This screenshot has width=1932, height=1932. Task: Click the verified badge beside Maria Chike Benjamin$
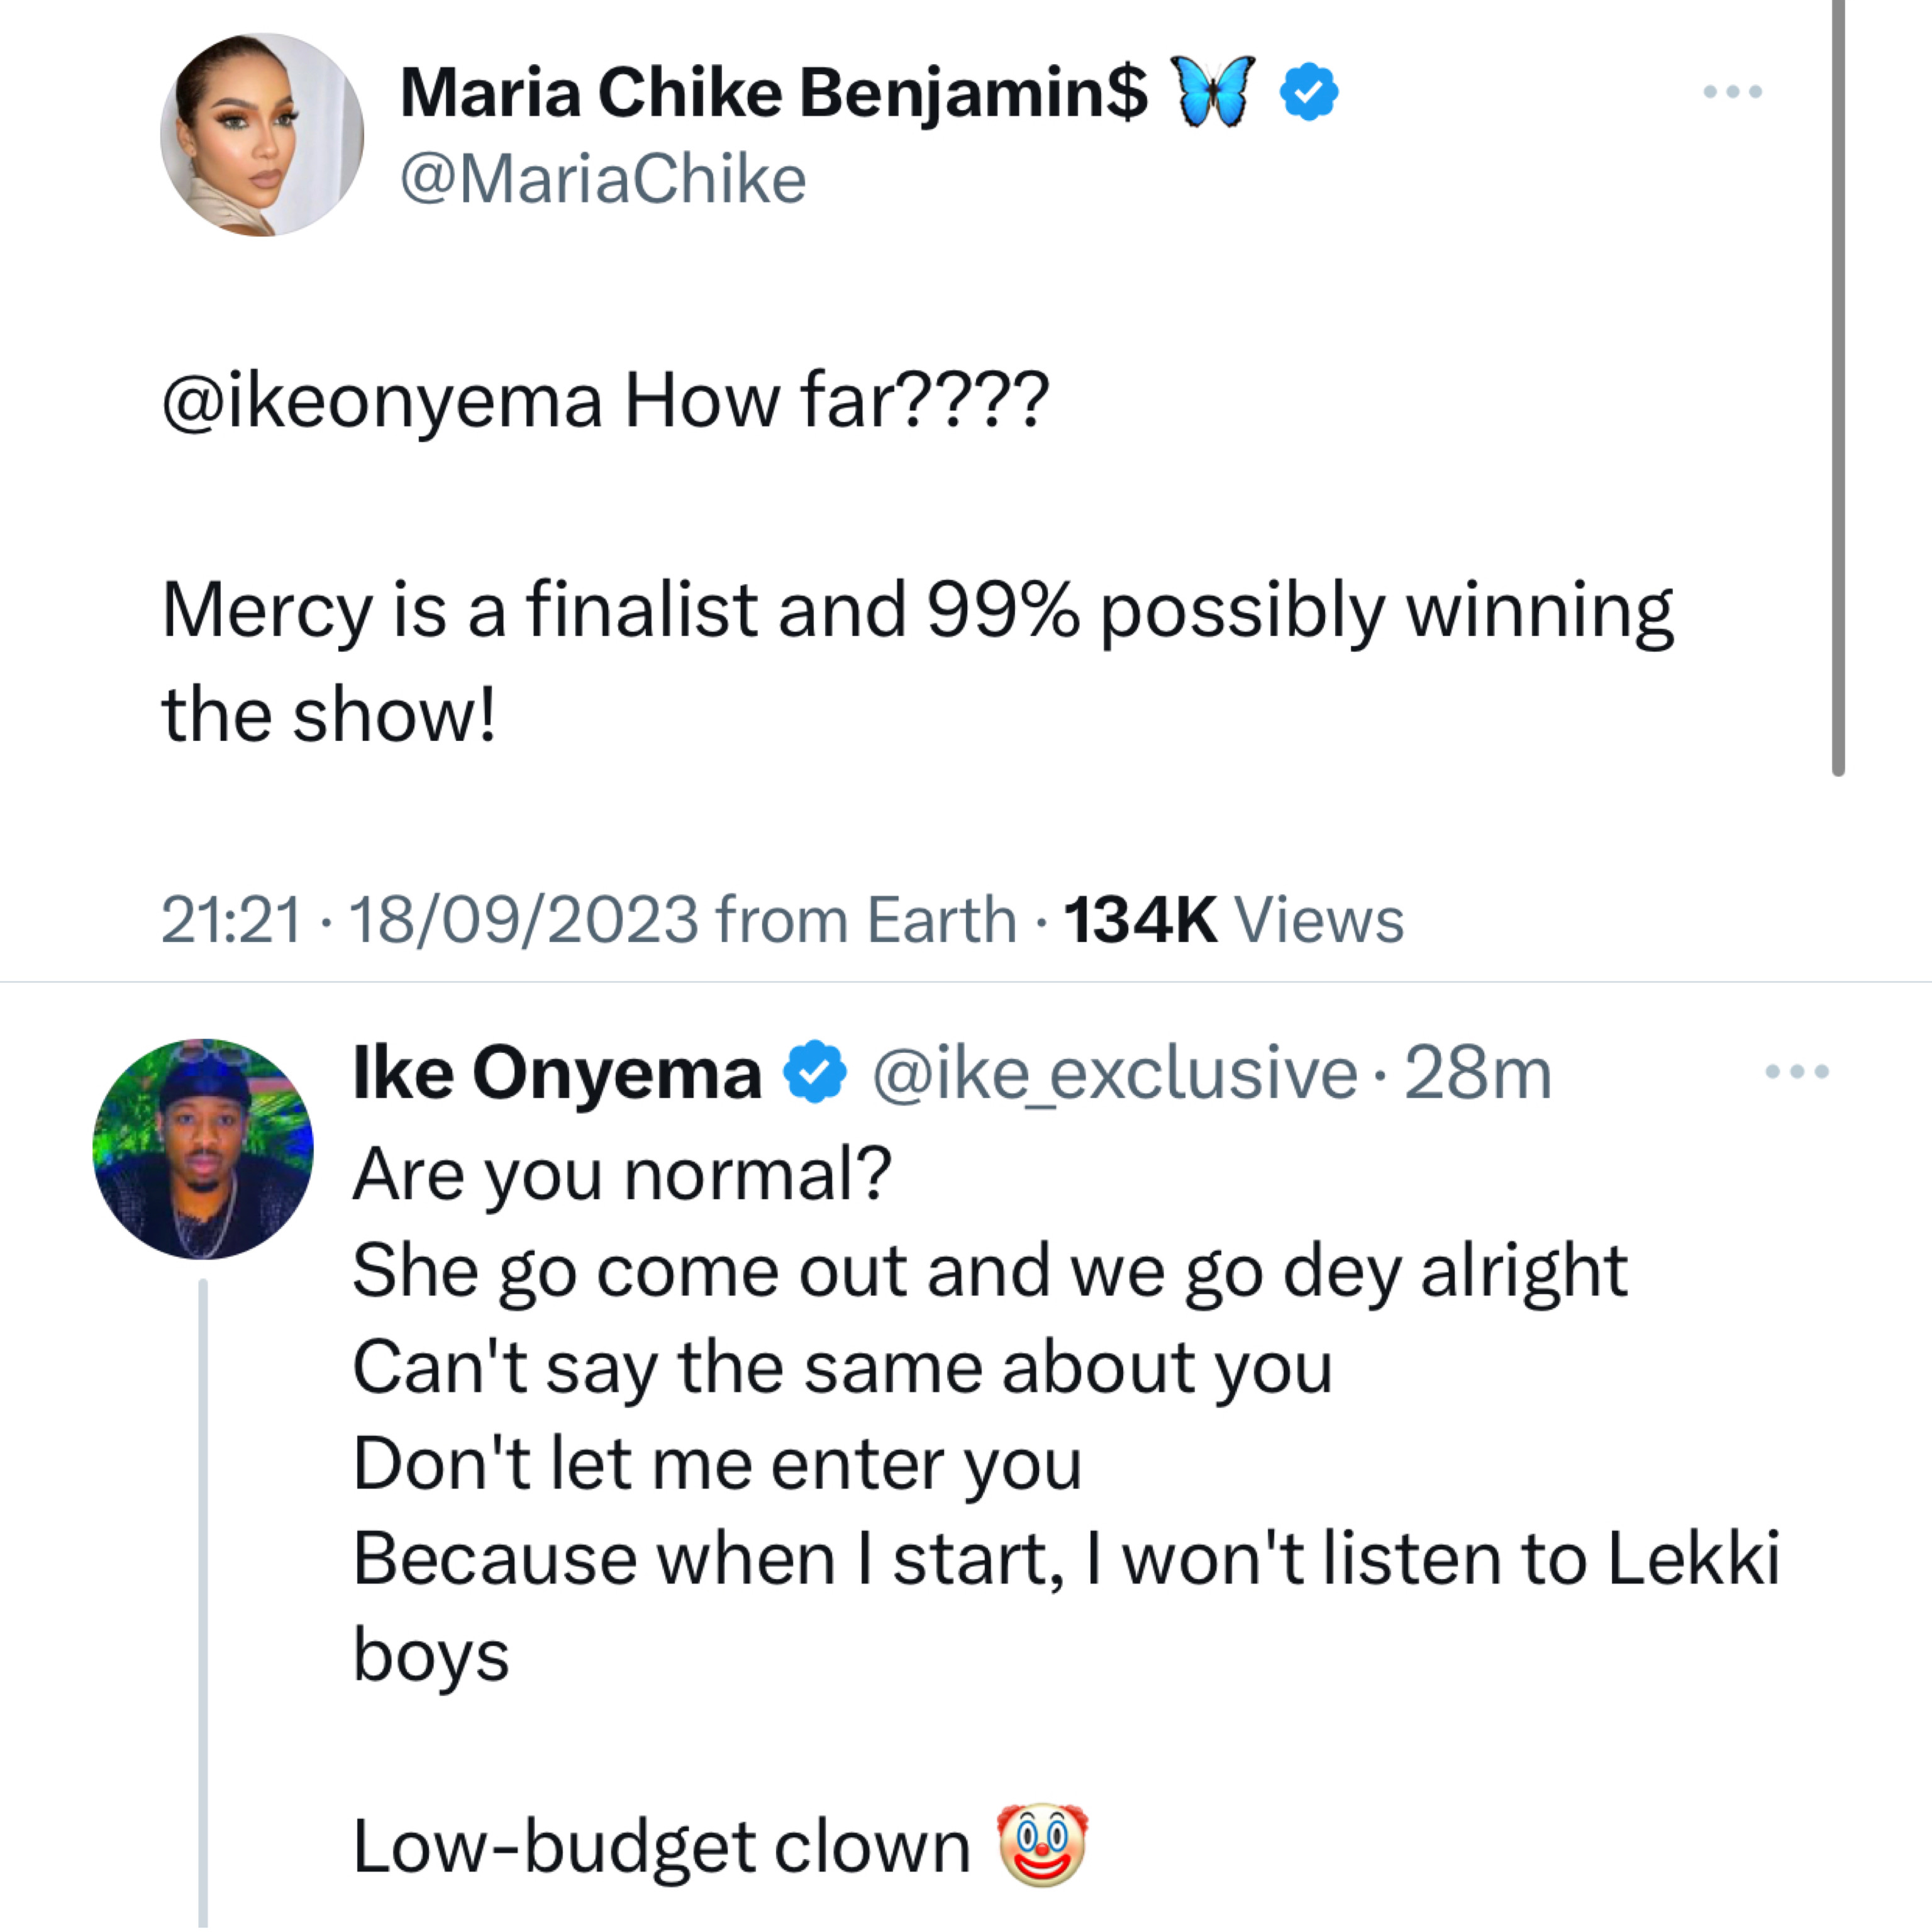click(1309, 92)
